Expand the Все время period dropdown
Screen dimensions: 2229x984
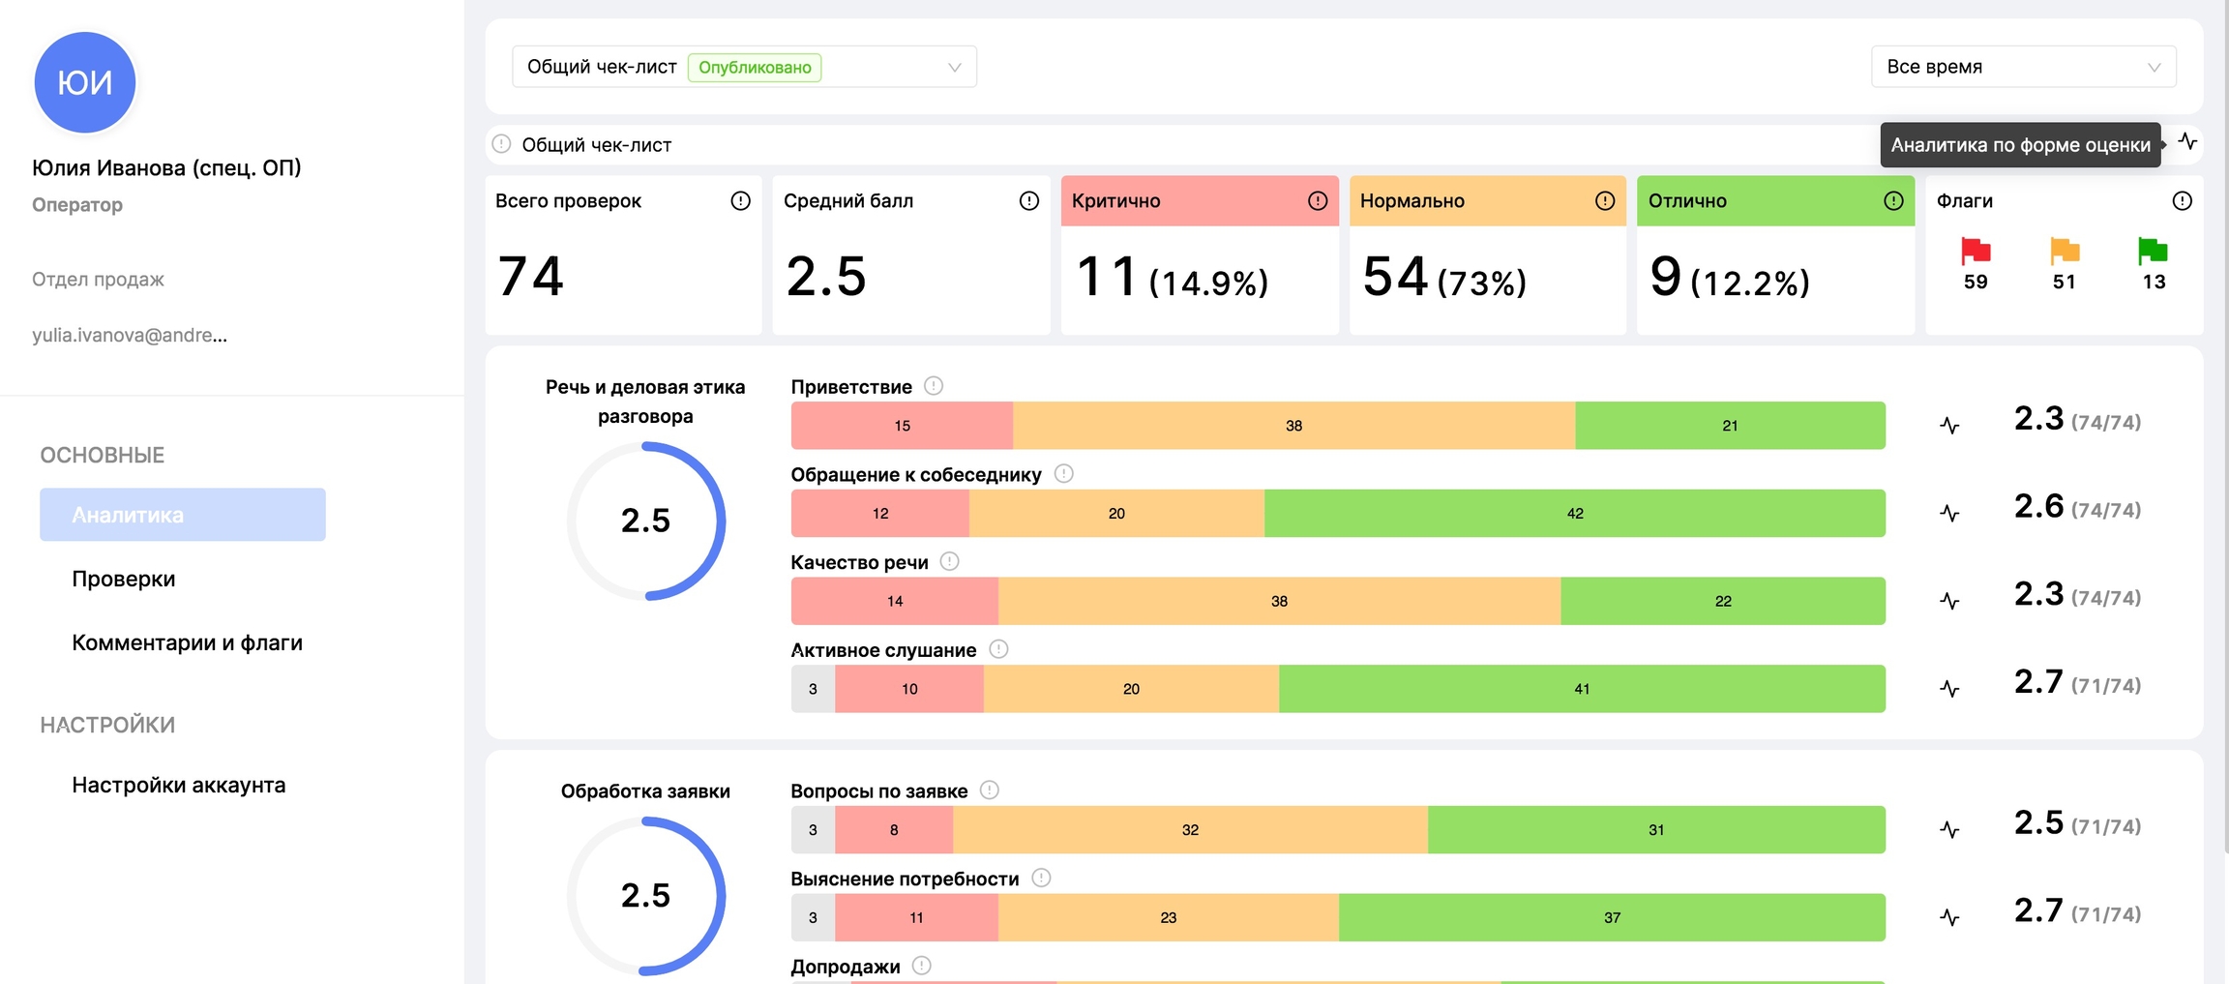(2023, 67)
